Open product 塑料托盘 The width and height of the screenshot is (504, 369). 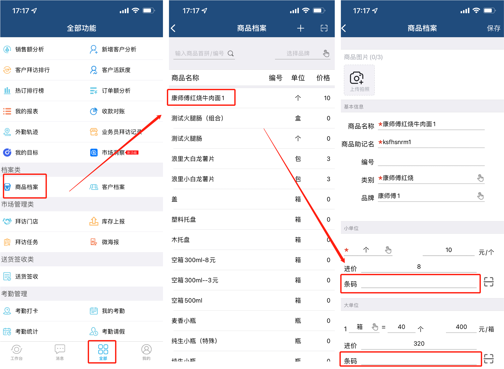point(252,219)
